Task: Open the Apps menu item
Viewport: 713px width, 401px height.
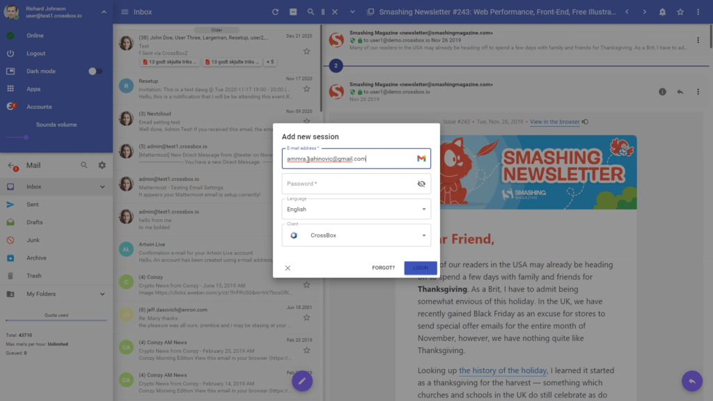Action: (33, 89)
